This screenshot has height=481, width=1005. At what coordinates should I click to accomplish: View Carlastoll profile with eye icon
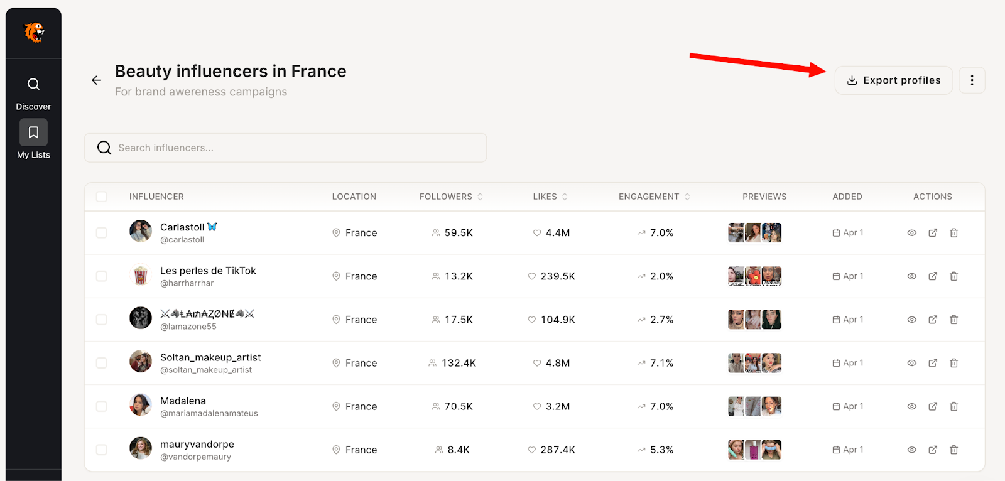tap(911, 233)
